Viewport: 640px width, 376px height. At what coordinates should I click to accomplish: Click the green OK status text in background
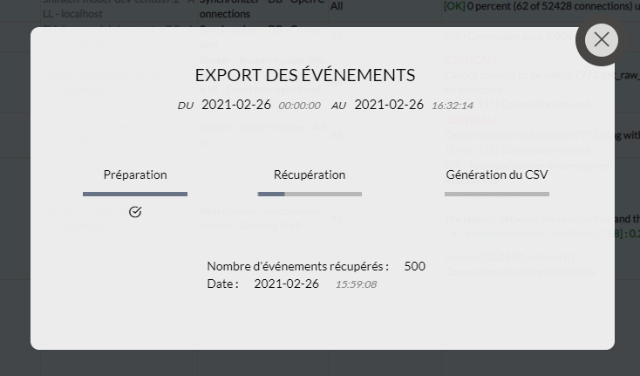click(x=454, y=5)
